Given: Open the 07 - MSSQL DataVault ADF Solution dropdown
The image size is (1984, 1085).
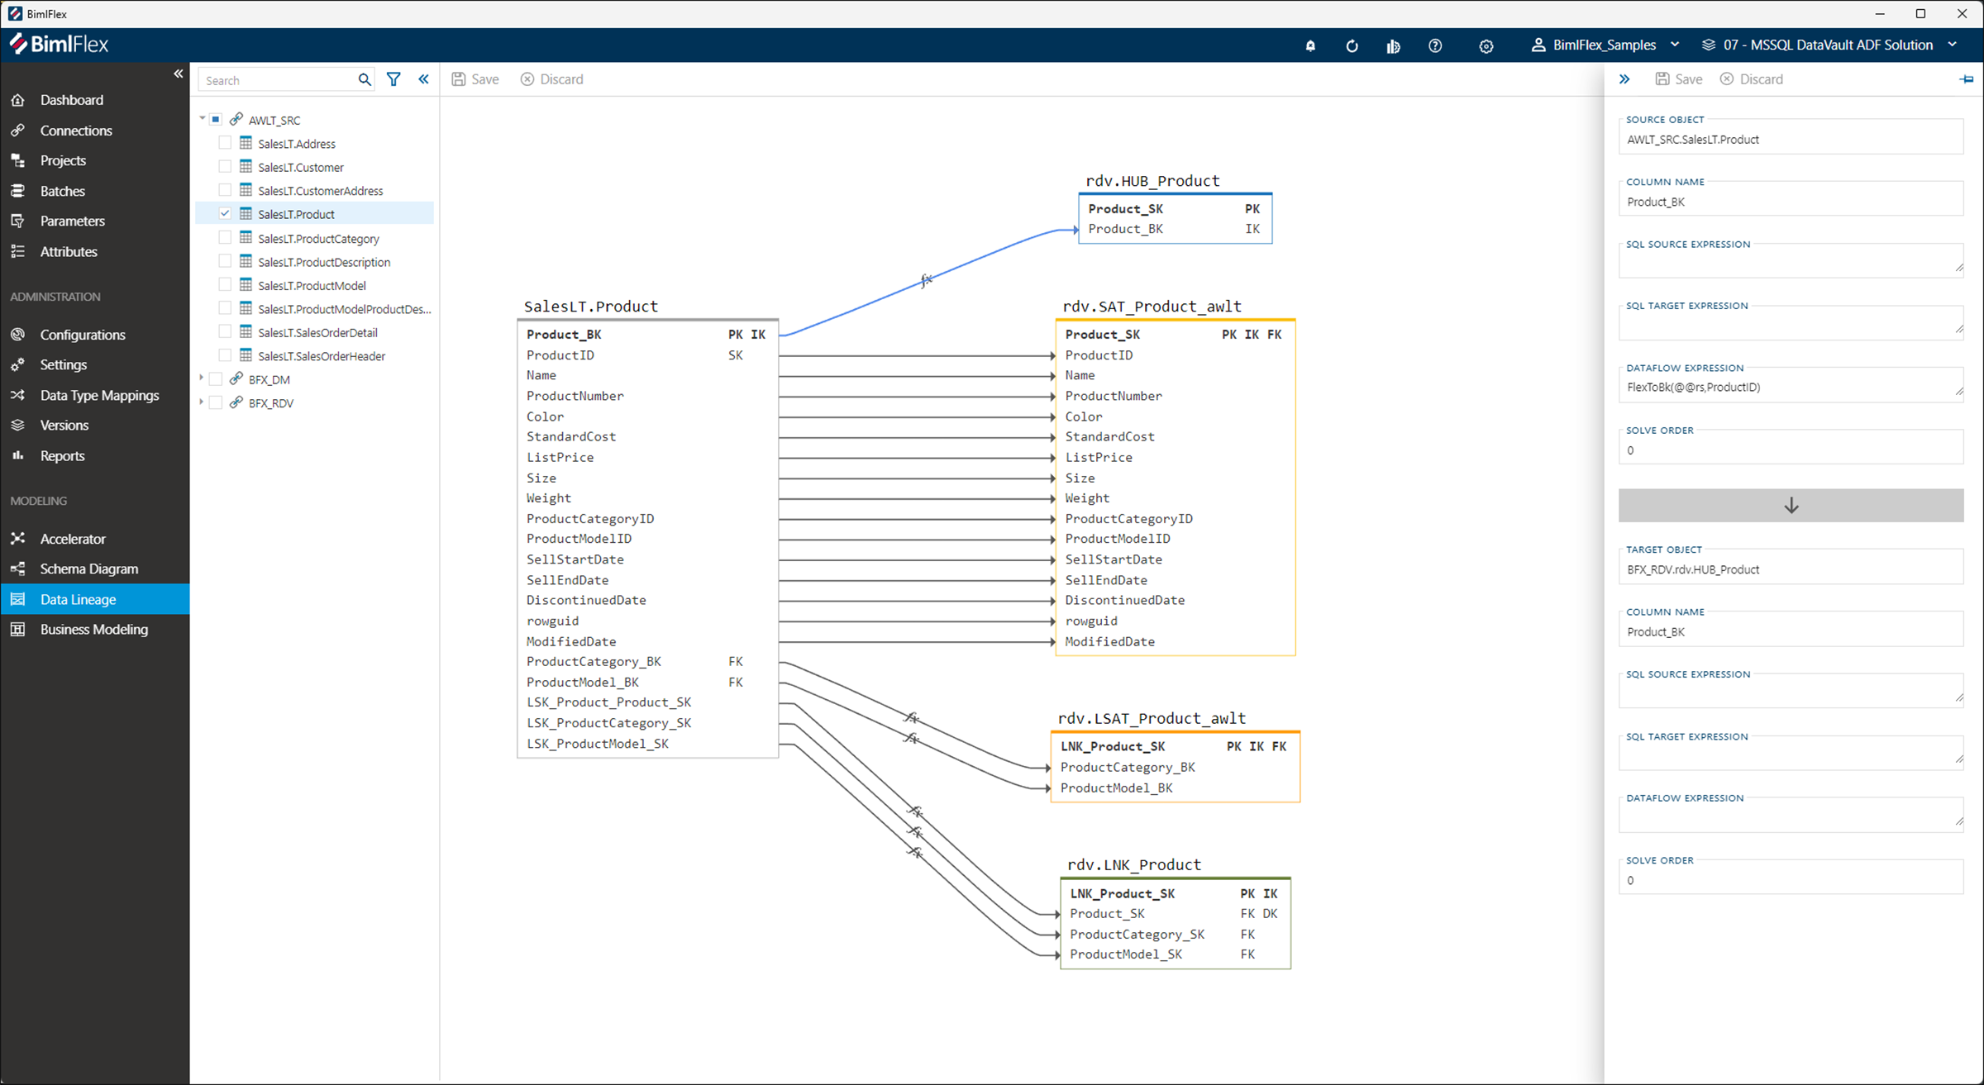Looking at the screenshot, I should 1953,45.
